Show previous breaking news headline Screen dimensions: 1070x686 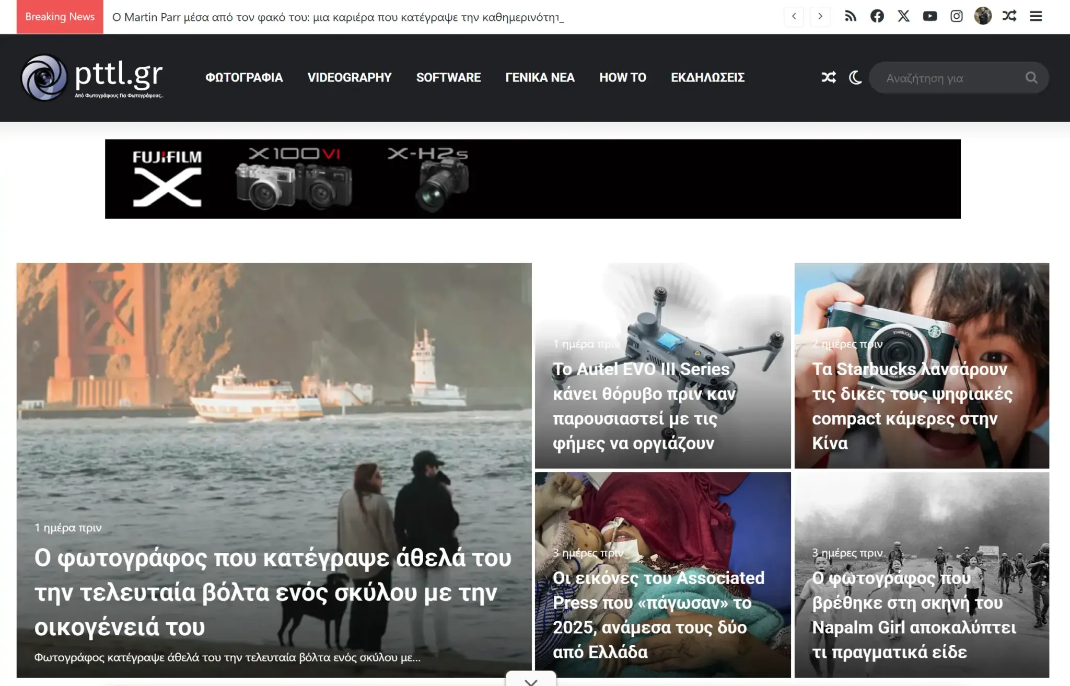point(794,16)
